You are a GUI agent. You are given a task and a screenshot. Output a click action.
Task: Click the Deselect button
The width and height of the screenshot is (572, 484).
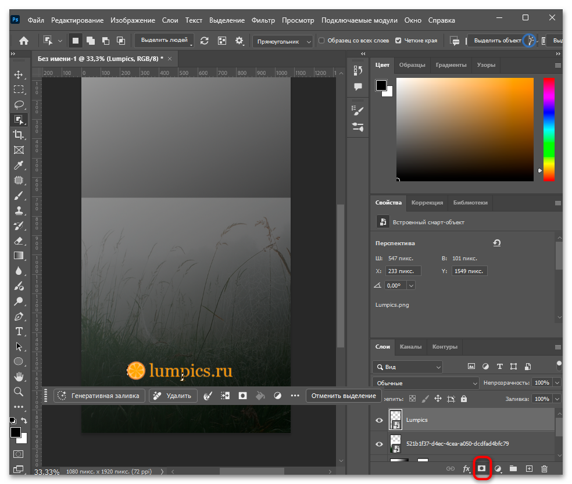pos(344,396)
